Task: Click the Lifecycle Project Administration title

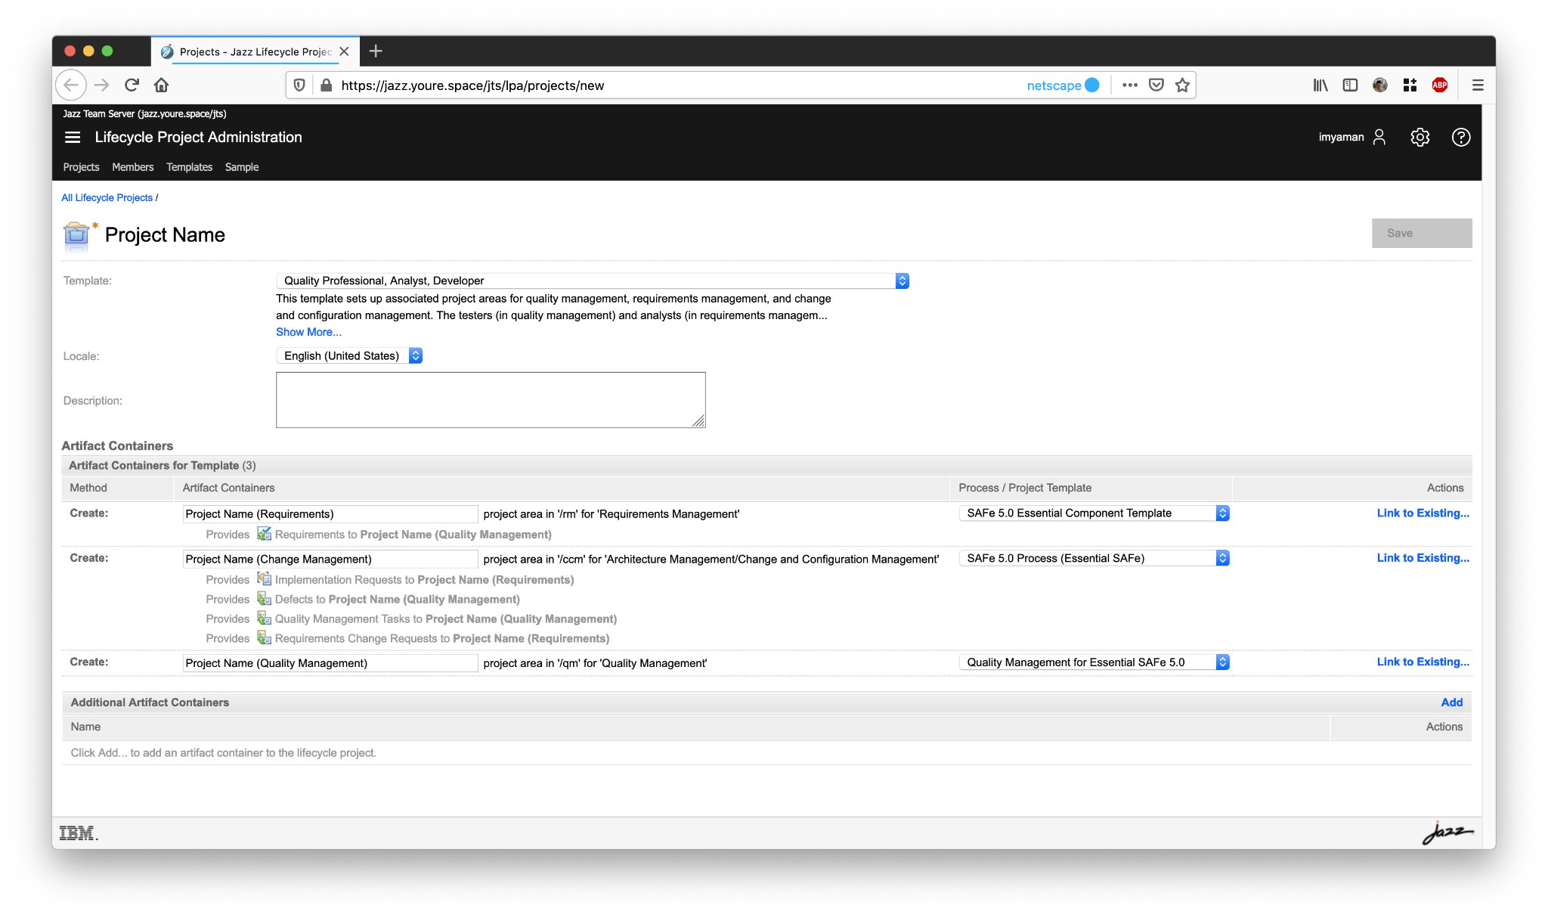Action: [x=198, y=137]
